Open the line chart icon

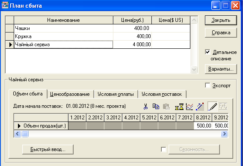pos(190,107)
